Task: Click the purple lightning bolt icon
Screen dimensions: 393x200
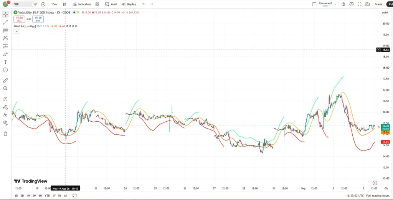Action: (x=375, y=183)
